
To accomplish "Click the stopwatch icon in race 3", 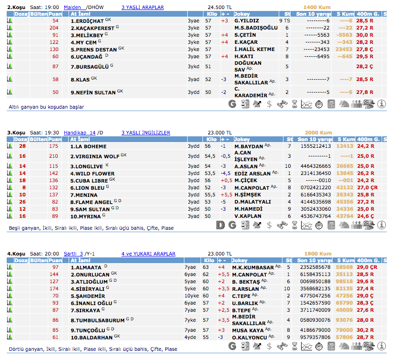I will (x=319, y=225).
